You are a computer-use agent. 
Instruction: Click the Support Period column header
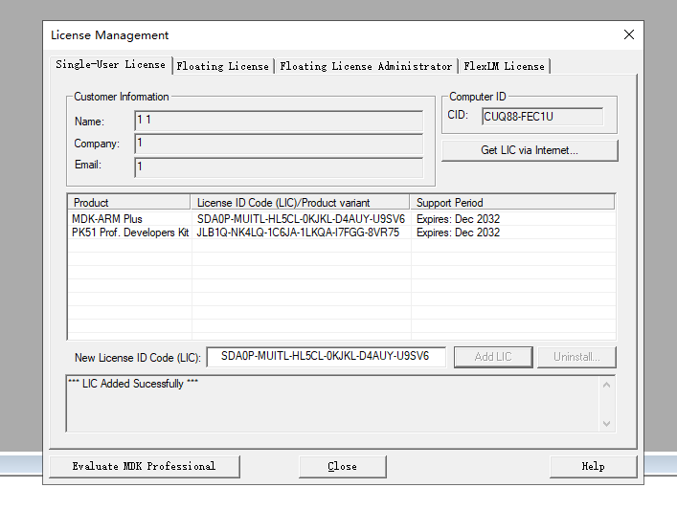point(512,202)
